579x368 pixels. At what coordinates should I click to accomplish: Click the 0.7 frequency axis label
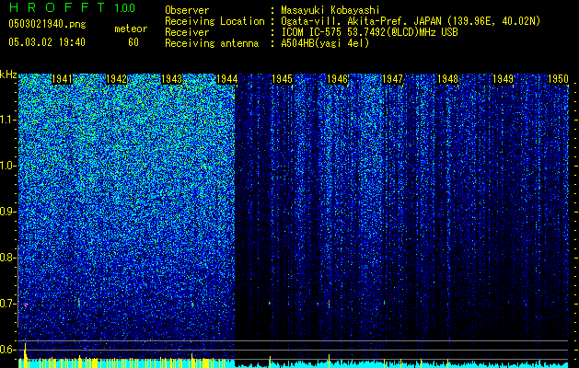click(x=7, y=304)
